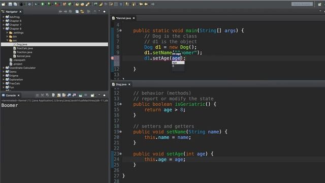Click the Run Last Tool with toolbox icon
The width and height of the screenshot is (325, 183).
click(x=56, y=4)
